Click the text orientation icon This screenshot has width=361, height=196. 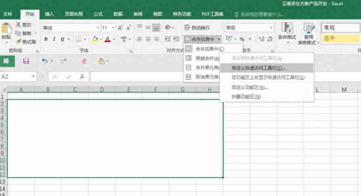(168, 27)
